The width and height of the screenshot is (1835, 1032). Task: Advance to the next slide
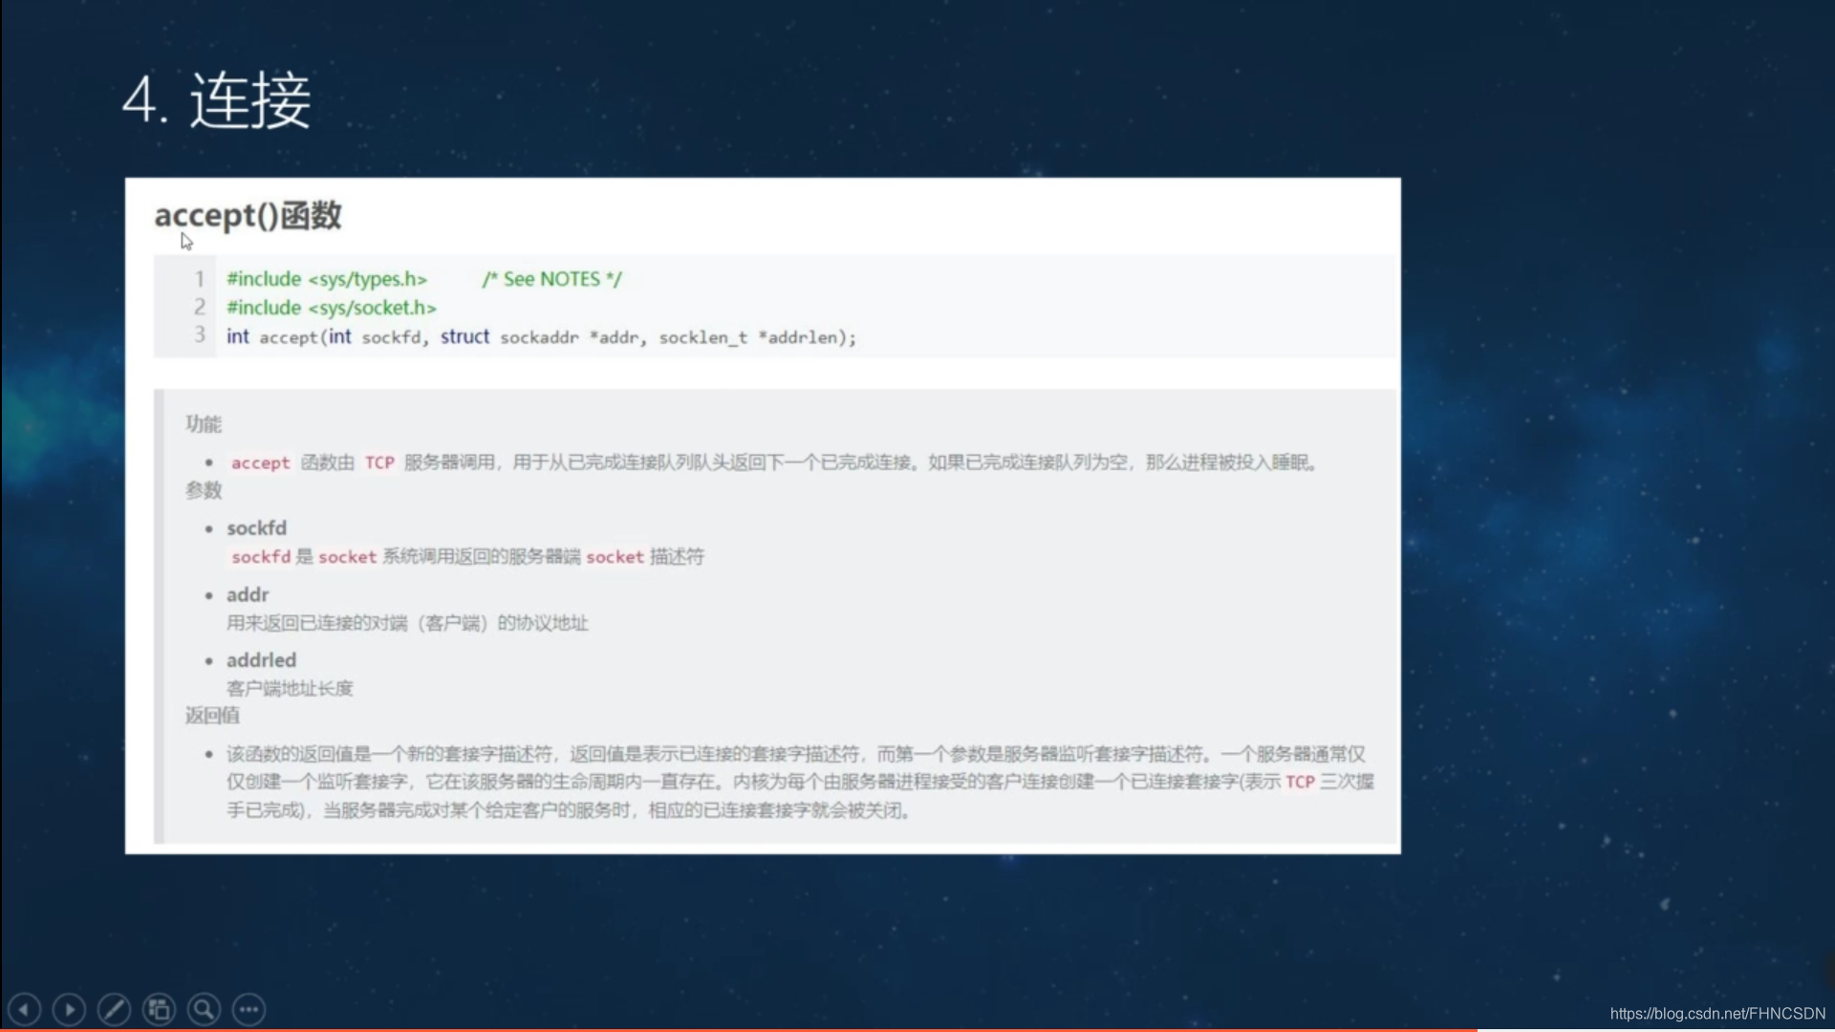coord(69,1008)
